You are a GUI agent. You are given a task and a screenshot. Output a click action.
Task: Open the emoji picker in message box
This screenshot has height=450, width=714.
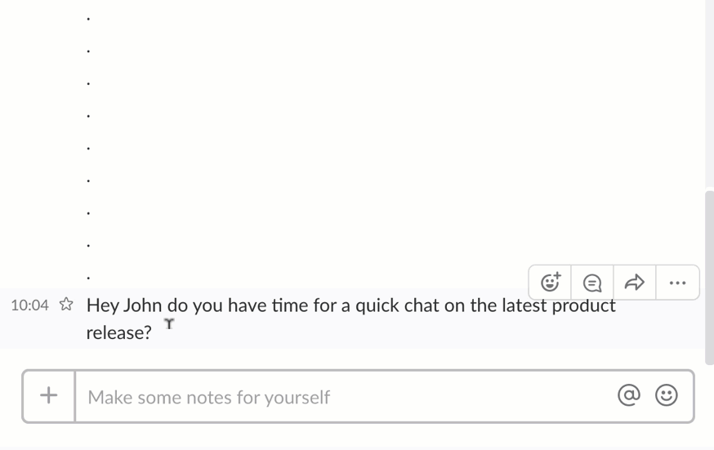click(666, 395)
